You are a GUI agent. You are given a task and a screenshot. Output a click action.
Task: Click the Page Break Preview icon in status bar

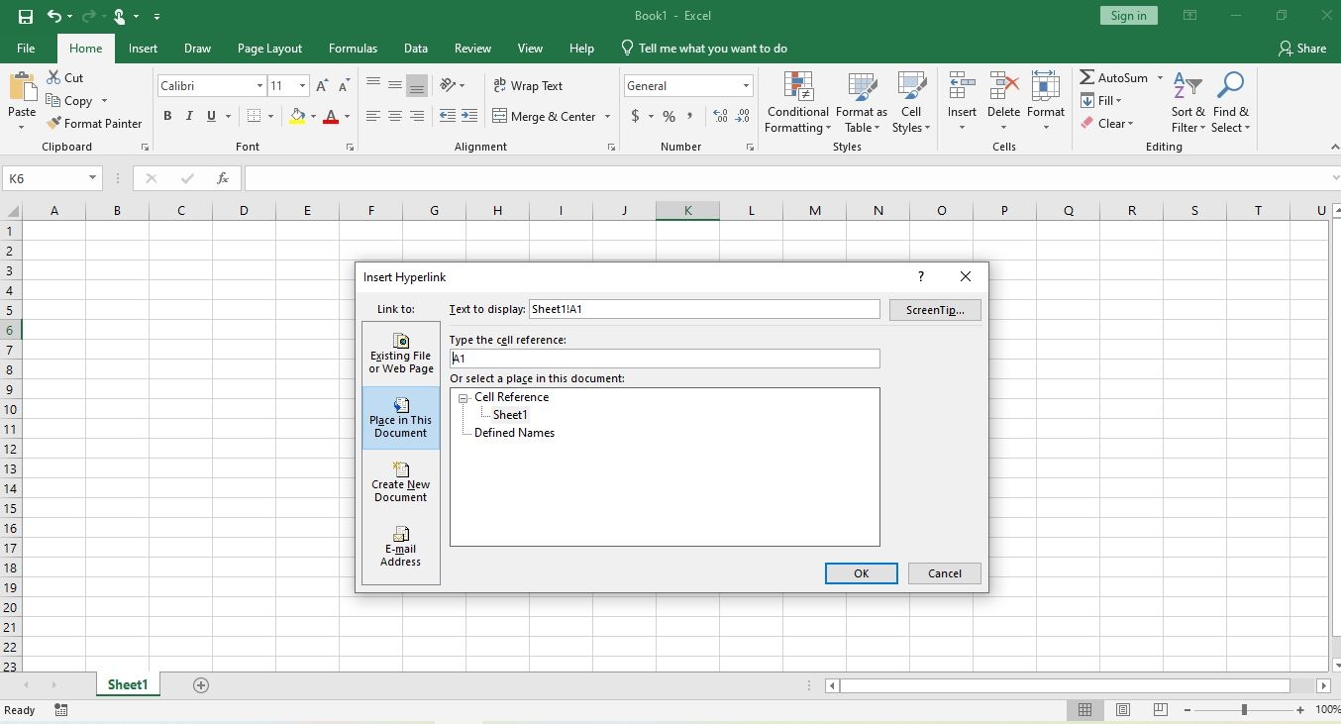point(1160,710)
